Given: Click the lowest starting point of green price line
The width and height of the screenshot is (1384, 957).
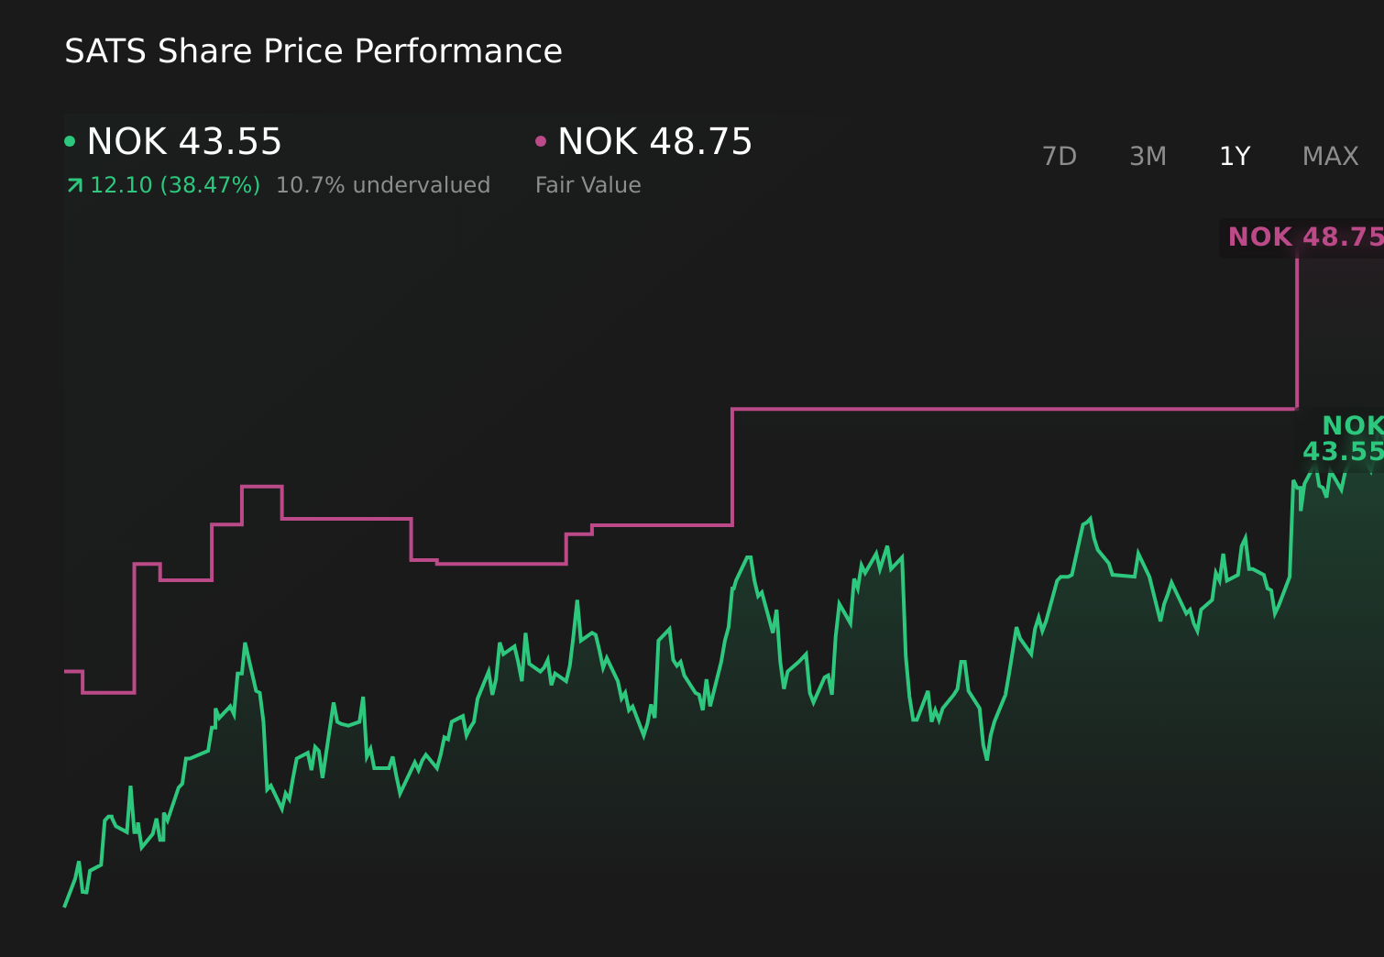Looking at the screenshot, I should (x=65, y=906).
